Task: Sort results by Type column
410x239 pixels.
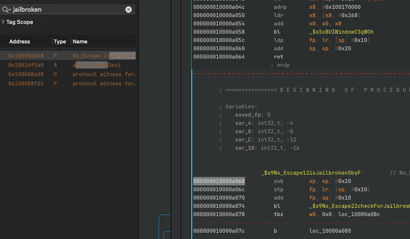Action: point(60,41)
